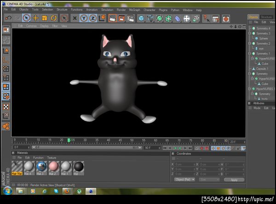The height and width of the screenshot is (204, 276).
Task: Switch to the Structure tab
Action: pos(266,17)
